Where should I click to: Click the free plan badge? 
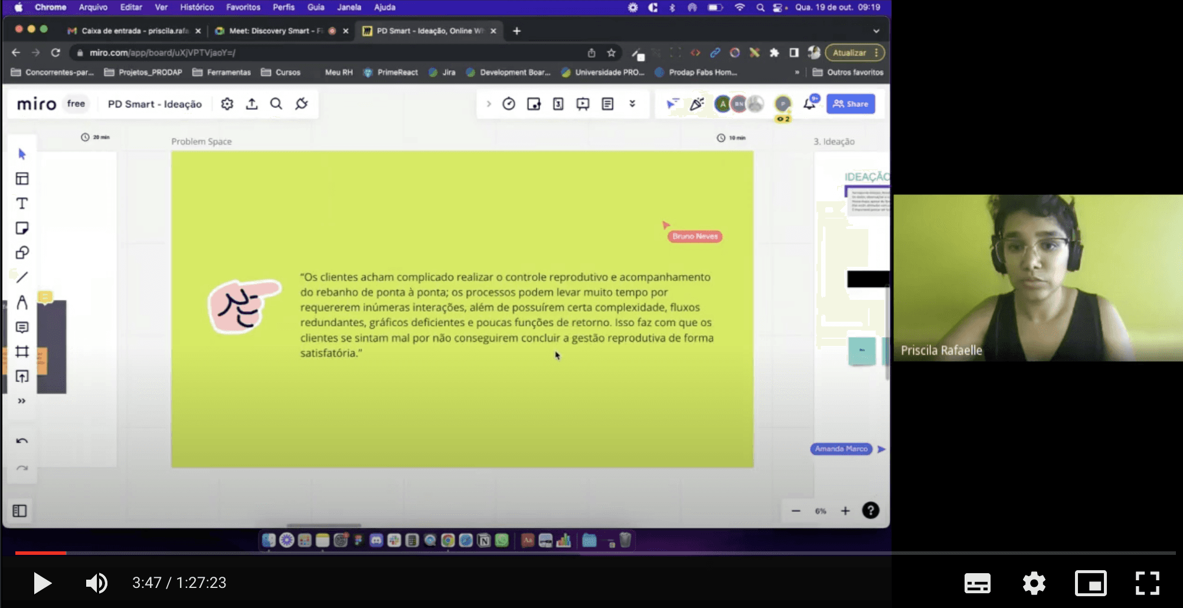76,104
